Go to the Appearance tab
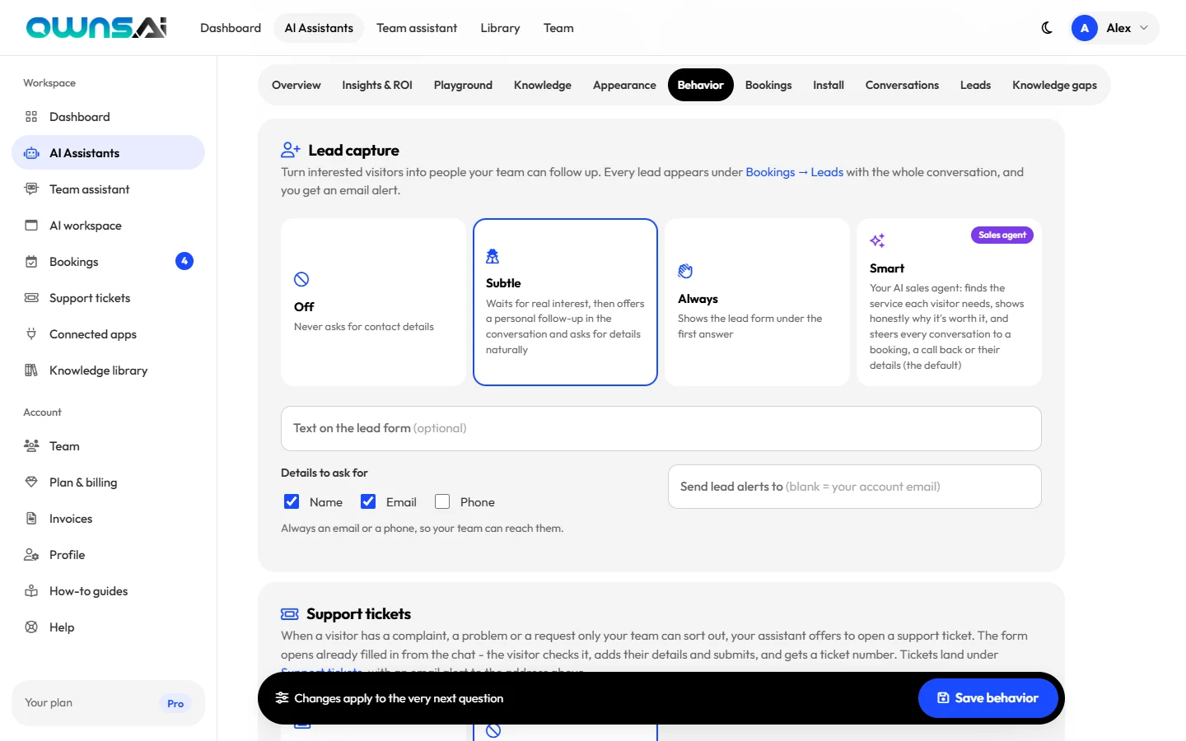This screenshot has height=741, width=1186. tap(624, 85)
